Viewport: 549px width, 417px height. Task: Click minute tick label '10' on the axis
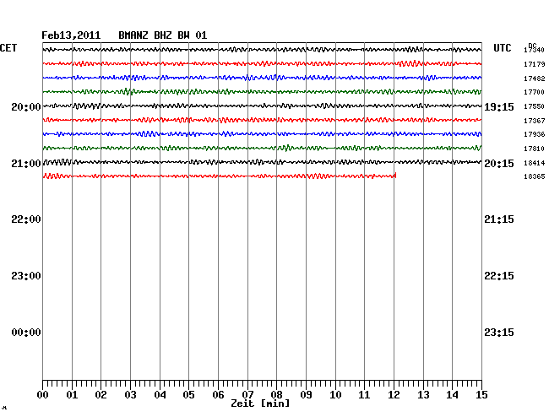coord(335,395)
